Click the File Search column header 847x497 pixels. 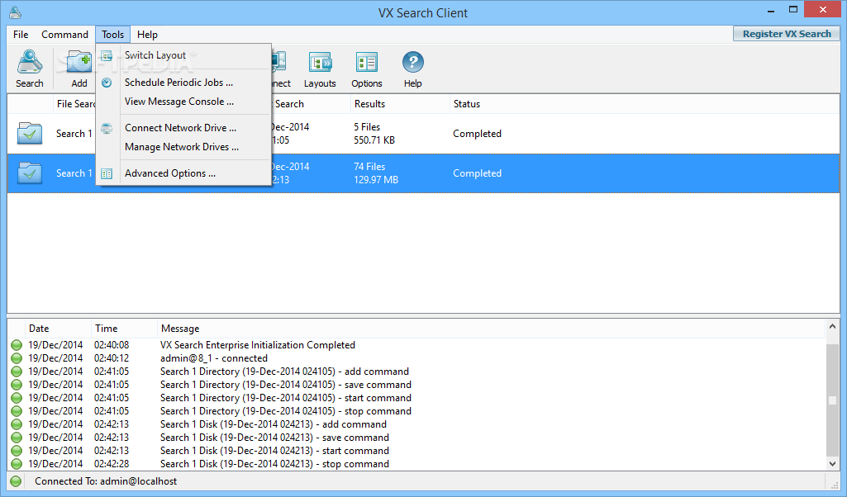tap(76, 104)
